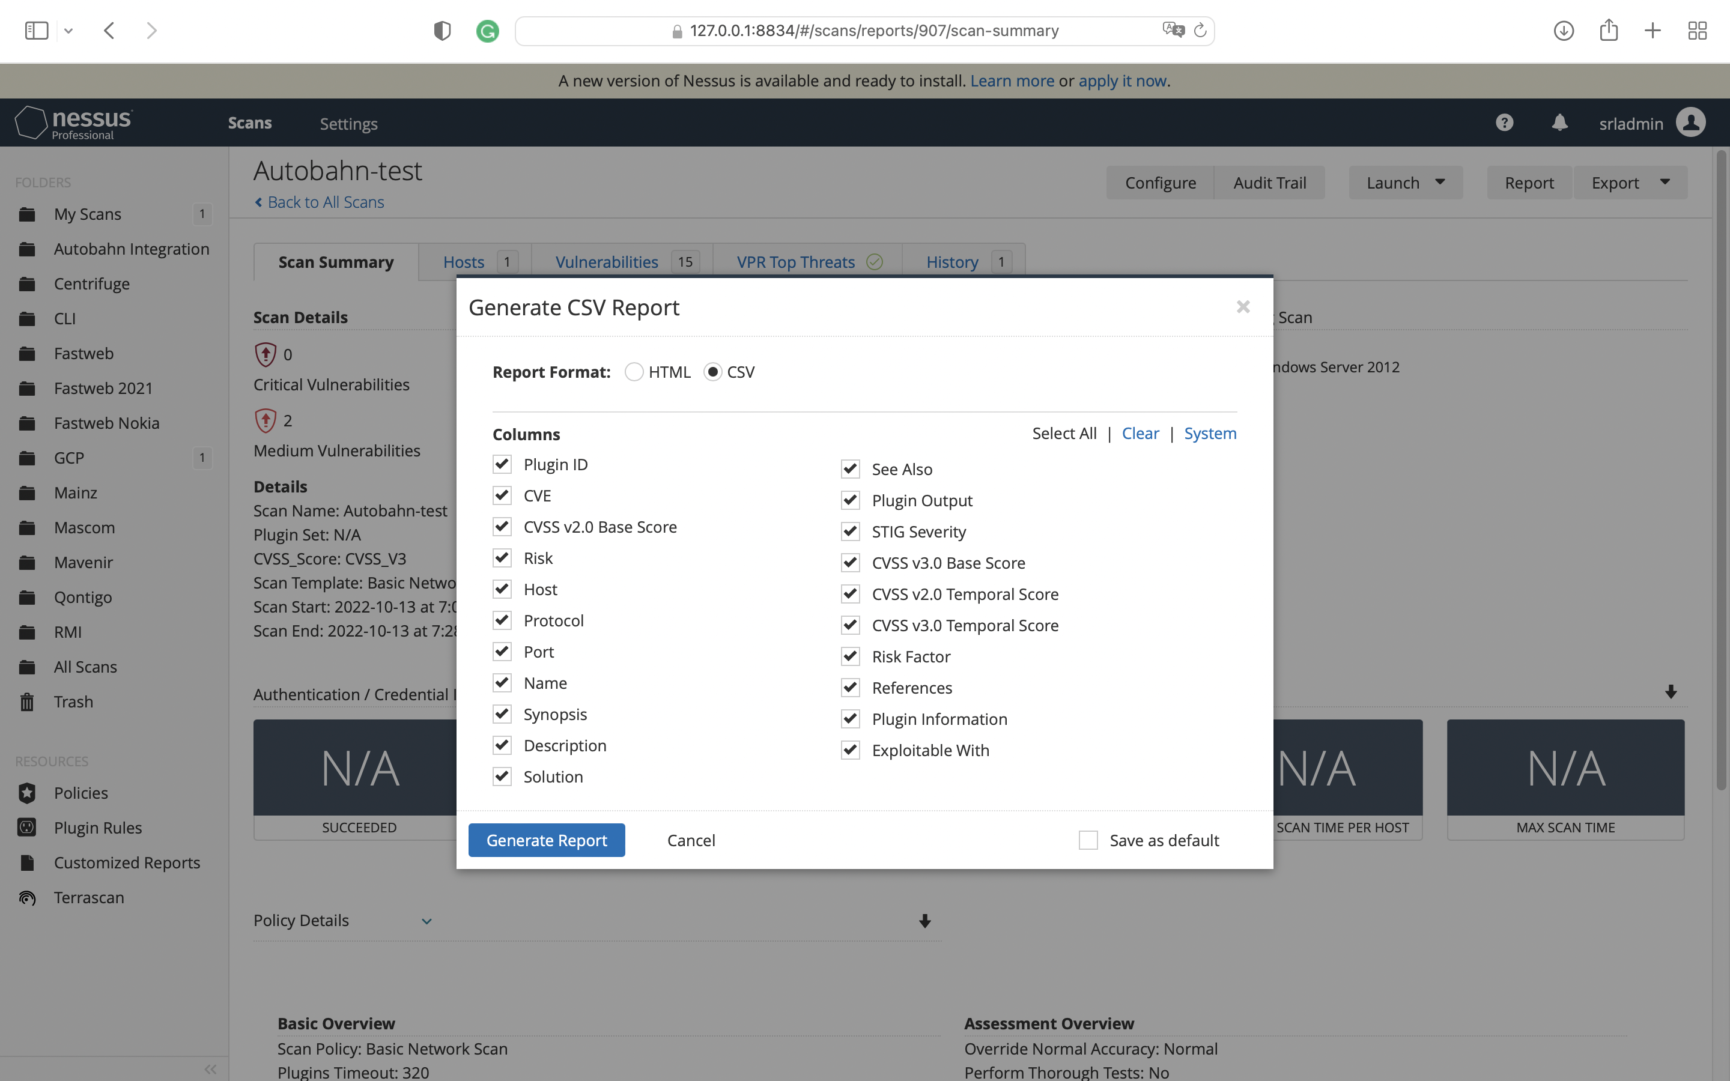Open the Scans menu item

coord(249,123)
